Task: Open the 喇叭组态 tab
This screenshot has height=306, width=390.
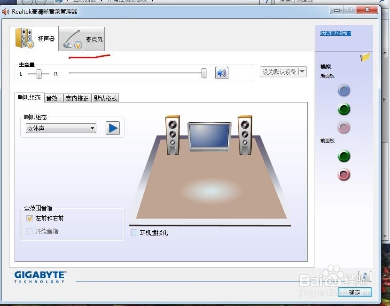Action: pos(29,97)
